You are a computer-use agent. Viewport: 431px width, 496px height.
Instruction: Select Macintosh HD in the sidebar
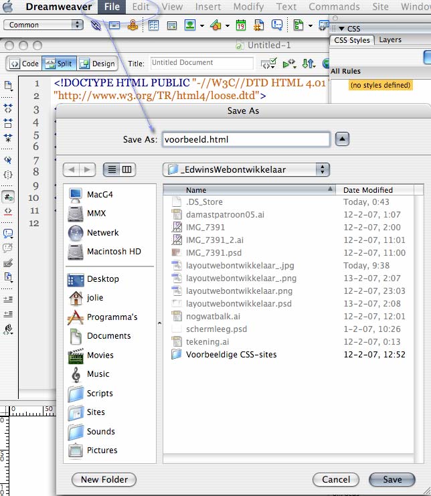(x=104, y=252)
